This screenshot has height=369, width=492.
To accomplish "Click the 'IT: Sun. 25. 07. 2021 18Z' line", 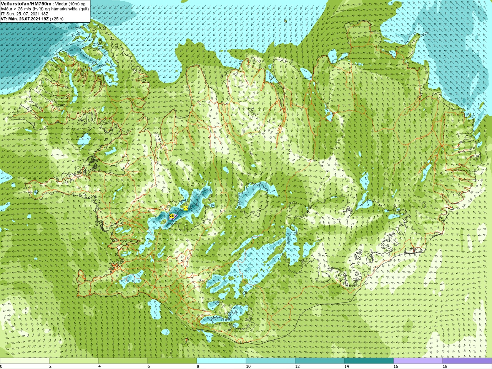I will click(24, 14).
